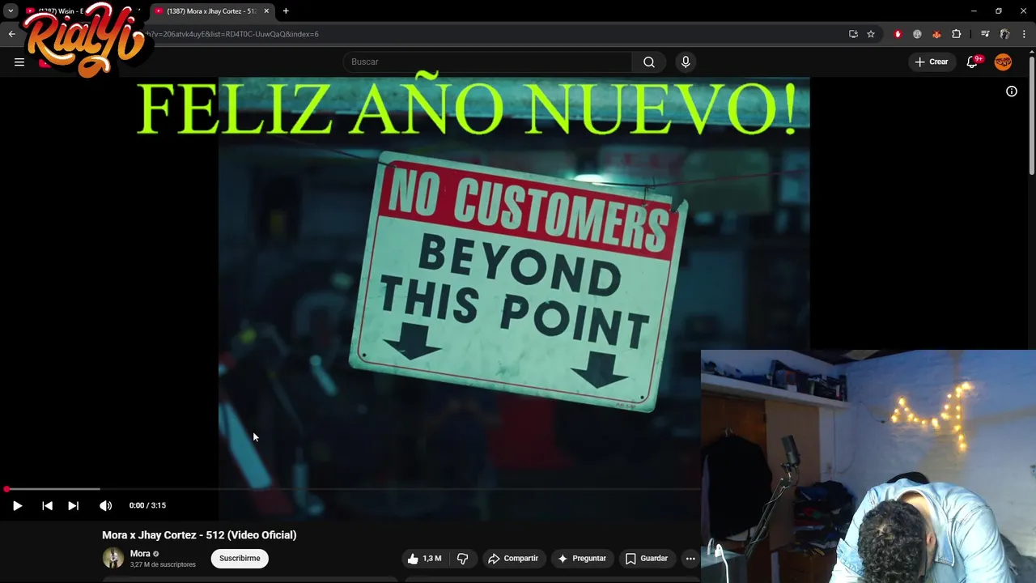Viewport: 1036px width, 583px height.
Task: Open the Preguntar AI button
Action: click(x=581, y=558)
